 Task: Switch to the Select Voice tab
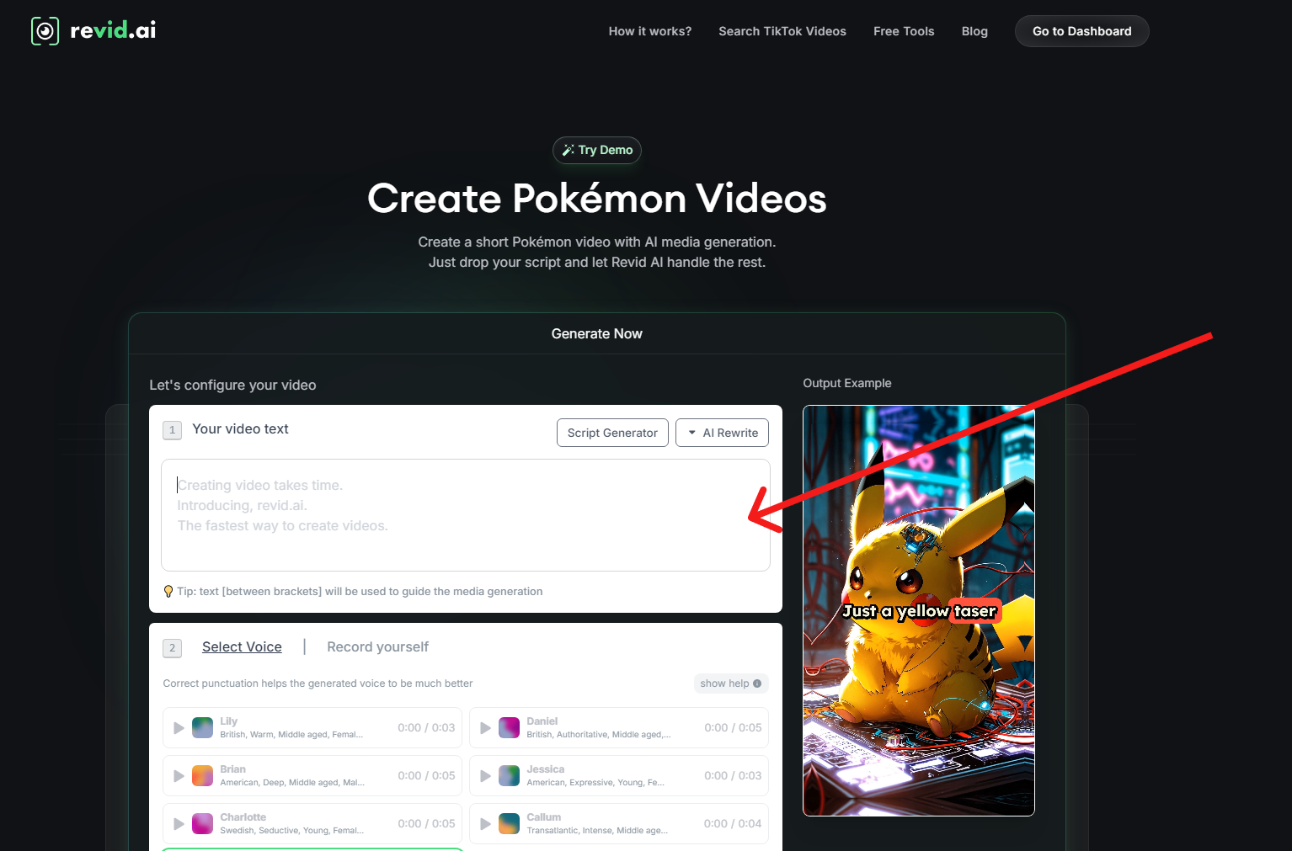[242, 647]
